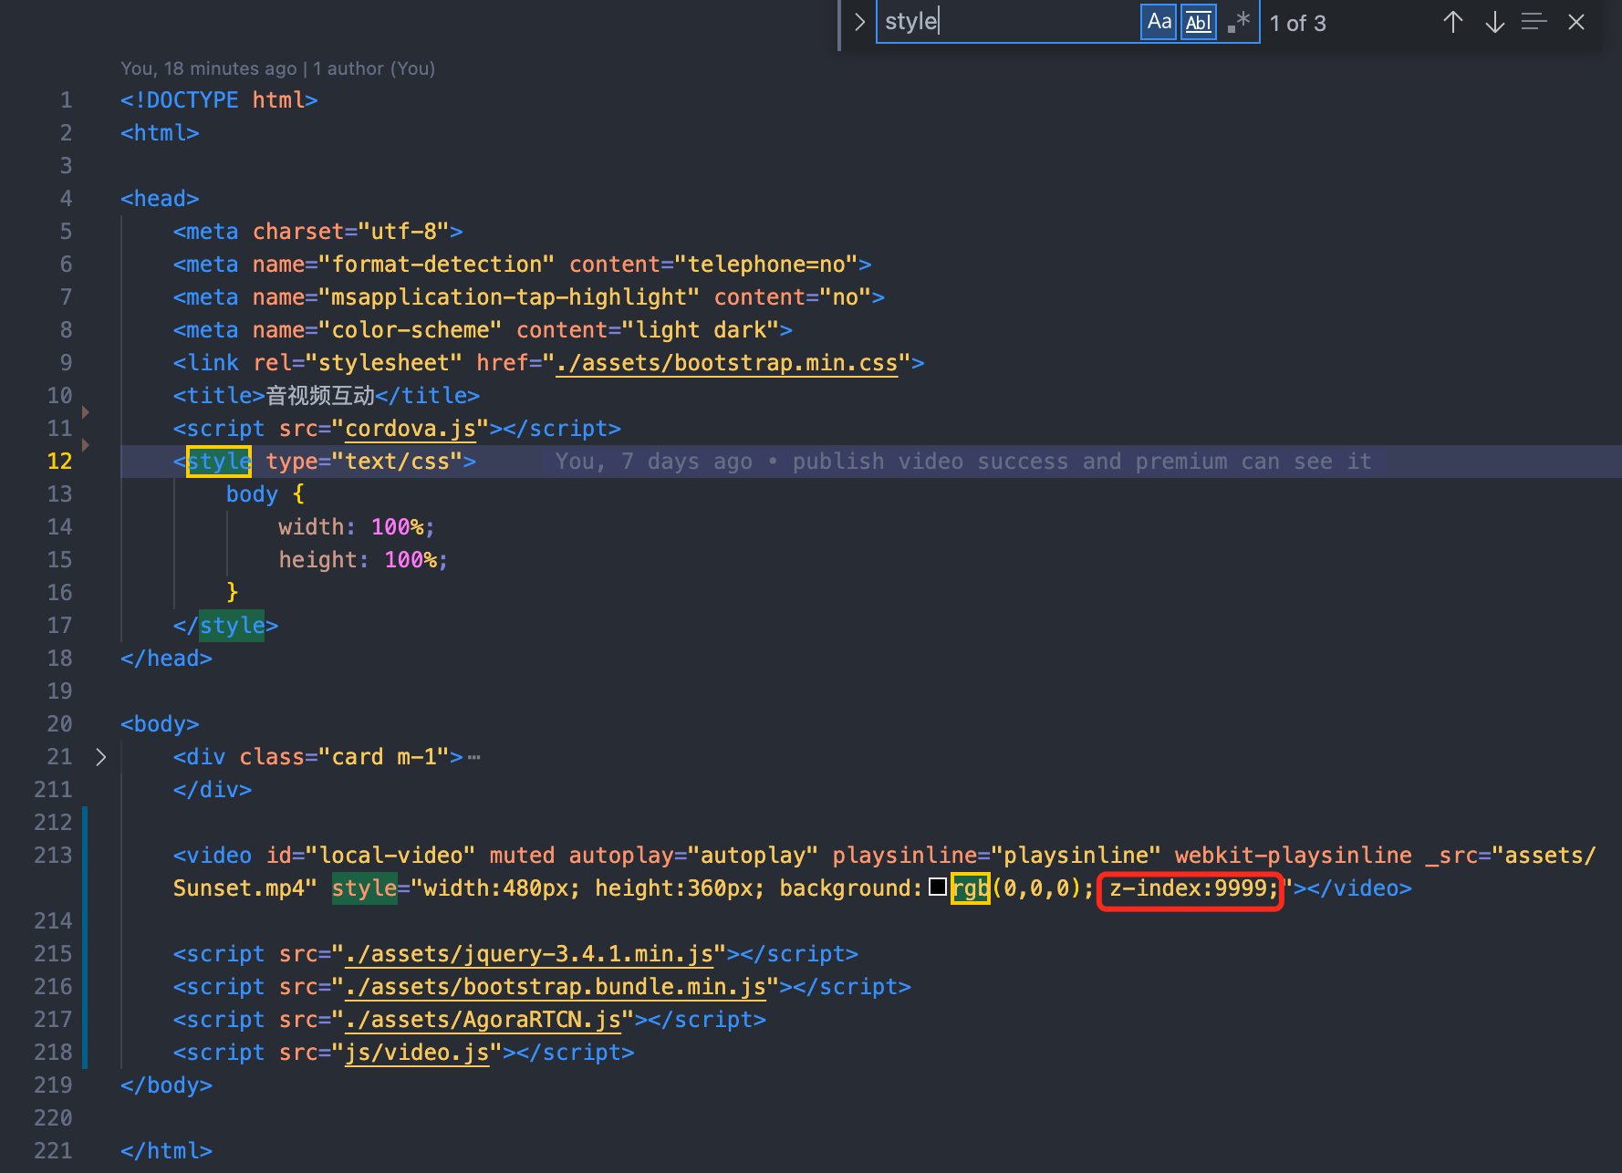Open js/video.js script link
The width and height of the screenshot is (1622, 1173).
(x=418, y=1053)
